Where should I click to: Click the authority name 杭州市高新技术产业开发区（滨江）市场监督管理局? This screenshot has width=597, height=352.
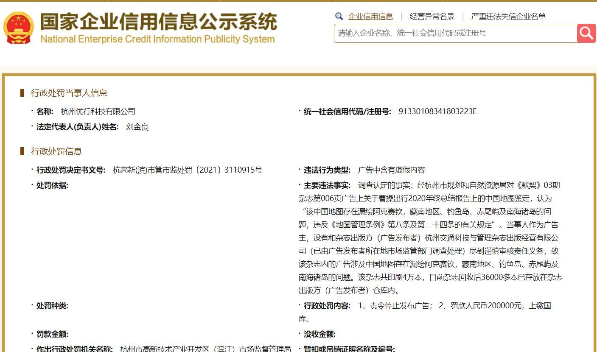click(206, 349)
